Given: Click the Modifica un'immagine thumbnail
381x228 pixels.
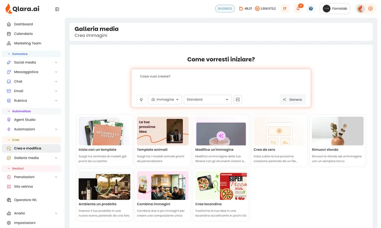Looking at the screenshot, I should 221,131.
